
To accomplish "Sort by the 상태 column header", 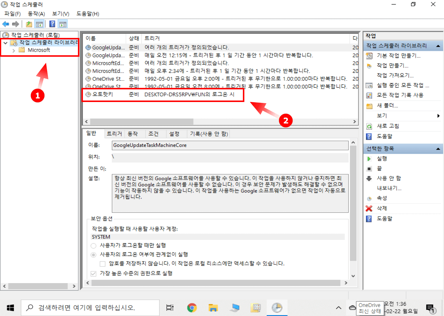I will coord(134,38).
